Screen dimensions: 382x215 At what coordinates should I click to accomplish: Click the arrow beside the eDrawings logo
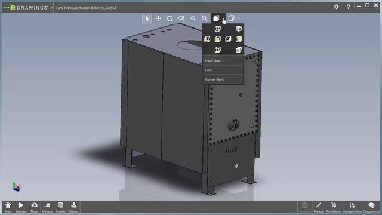pyautogui.click(x=52, y=8)
